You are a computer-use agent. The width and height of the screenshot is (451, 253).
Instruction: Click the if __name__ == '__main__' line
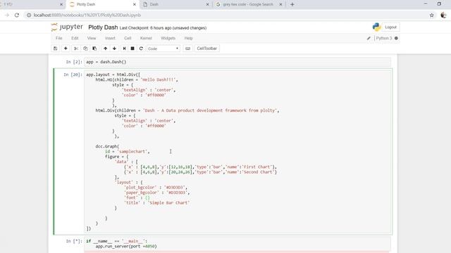(x=116, y=241)
